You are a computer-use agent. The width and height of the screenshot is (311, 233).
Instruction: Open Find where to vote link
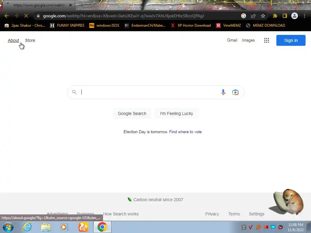coord(186,132)
